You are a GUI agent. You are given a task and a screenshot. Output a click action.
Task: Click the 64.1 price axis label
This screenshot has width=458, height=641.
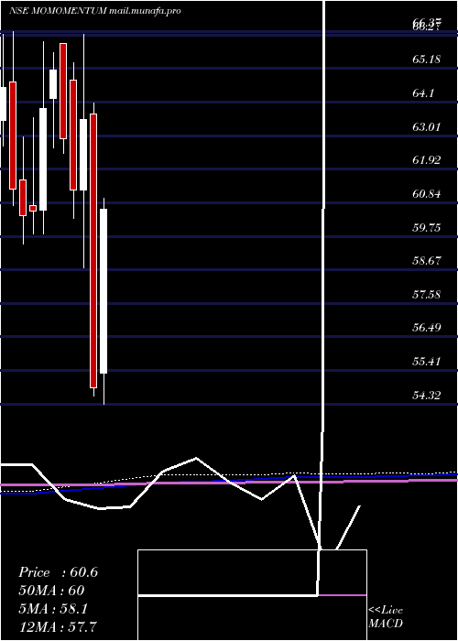click(423, 93)
